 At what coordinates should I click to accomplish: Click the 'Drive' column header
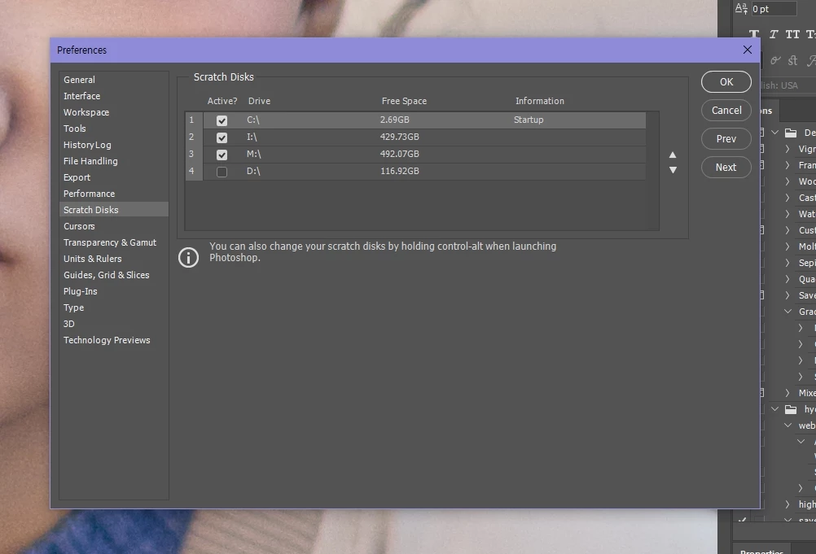(x=259, y=101)
